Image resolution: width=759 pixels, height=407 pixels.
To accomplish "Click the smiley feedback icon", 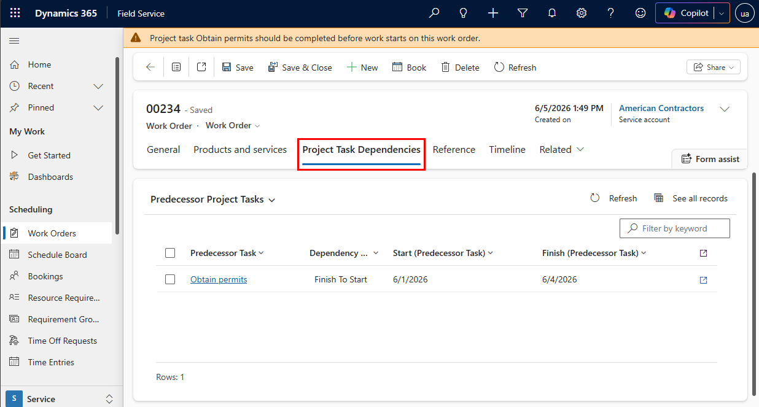I will pos(640,13).
